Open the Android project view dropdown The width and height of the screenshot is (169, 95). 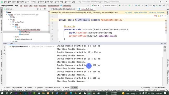tap(9, 9)
